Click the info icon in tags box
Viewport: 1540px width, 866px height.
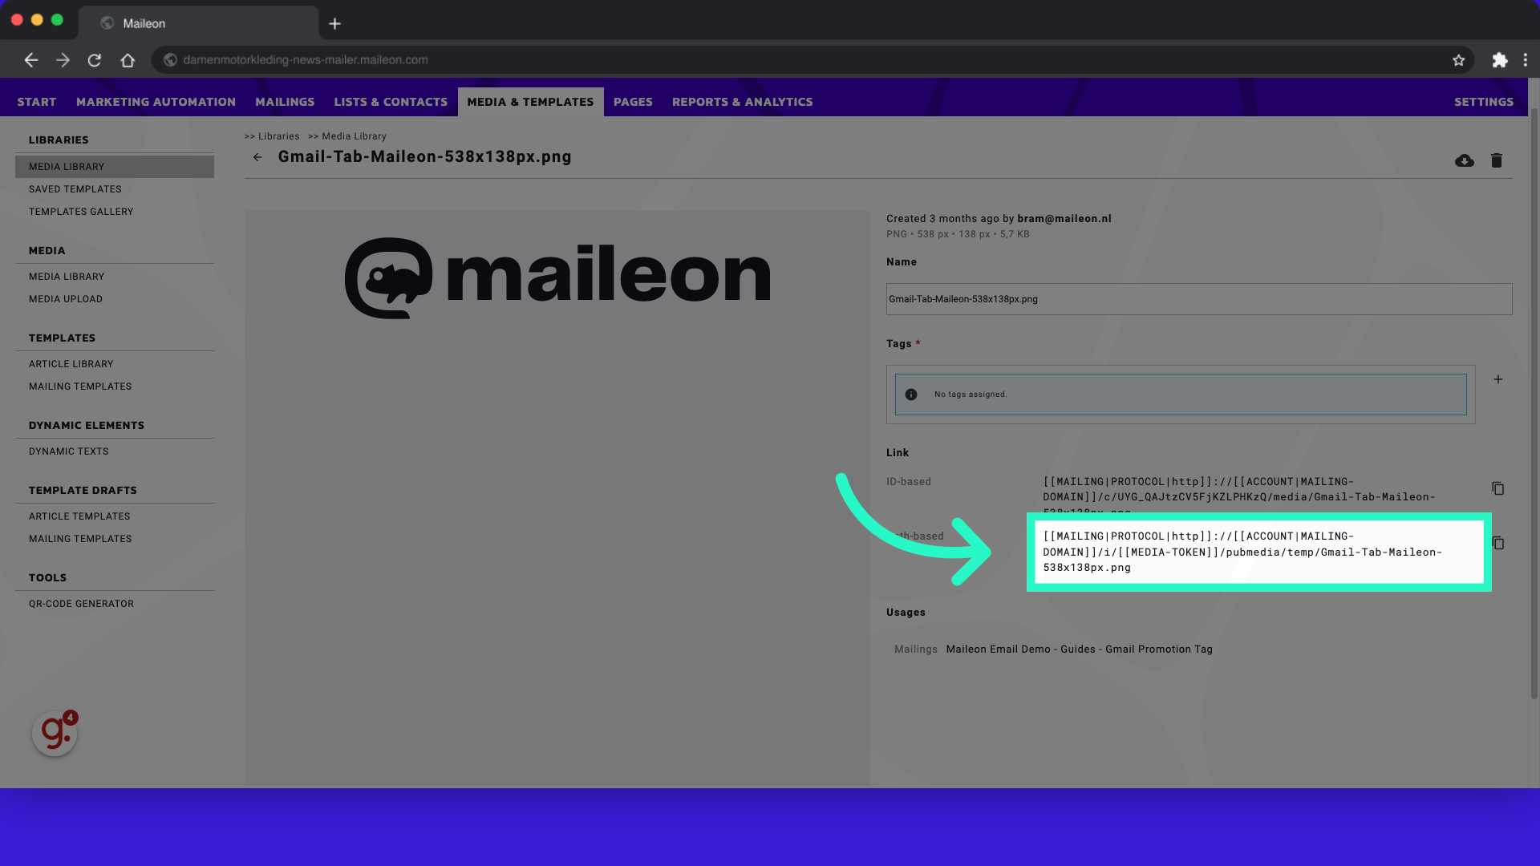pyautogui.click(x=910, y=395)
